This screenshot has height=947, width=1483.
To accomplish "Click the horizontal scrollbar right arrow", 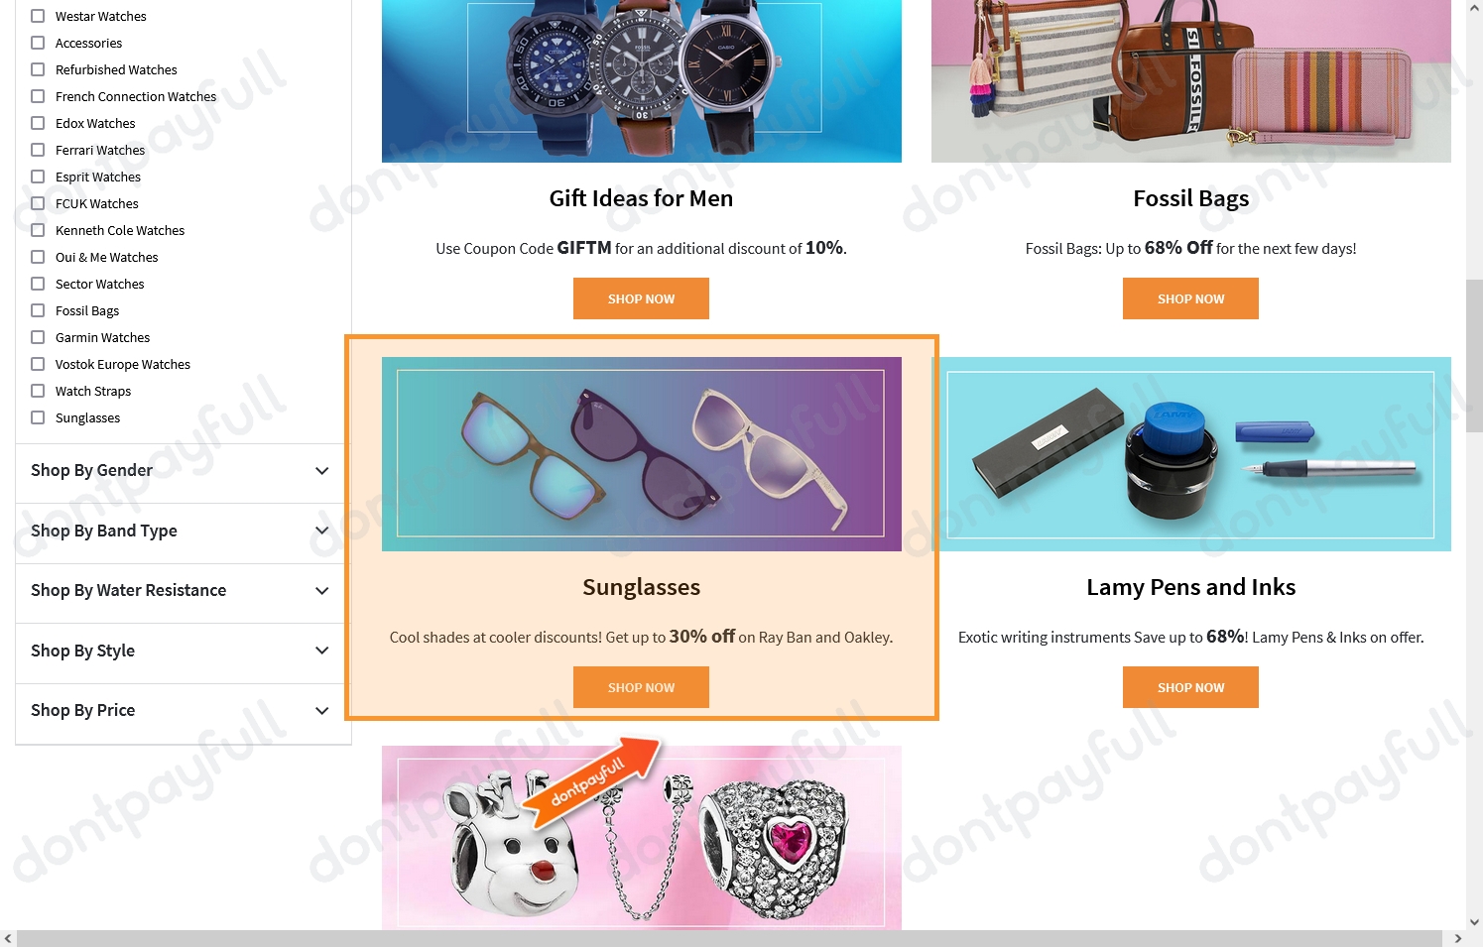I will [x=1457, y=938].
